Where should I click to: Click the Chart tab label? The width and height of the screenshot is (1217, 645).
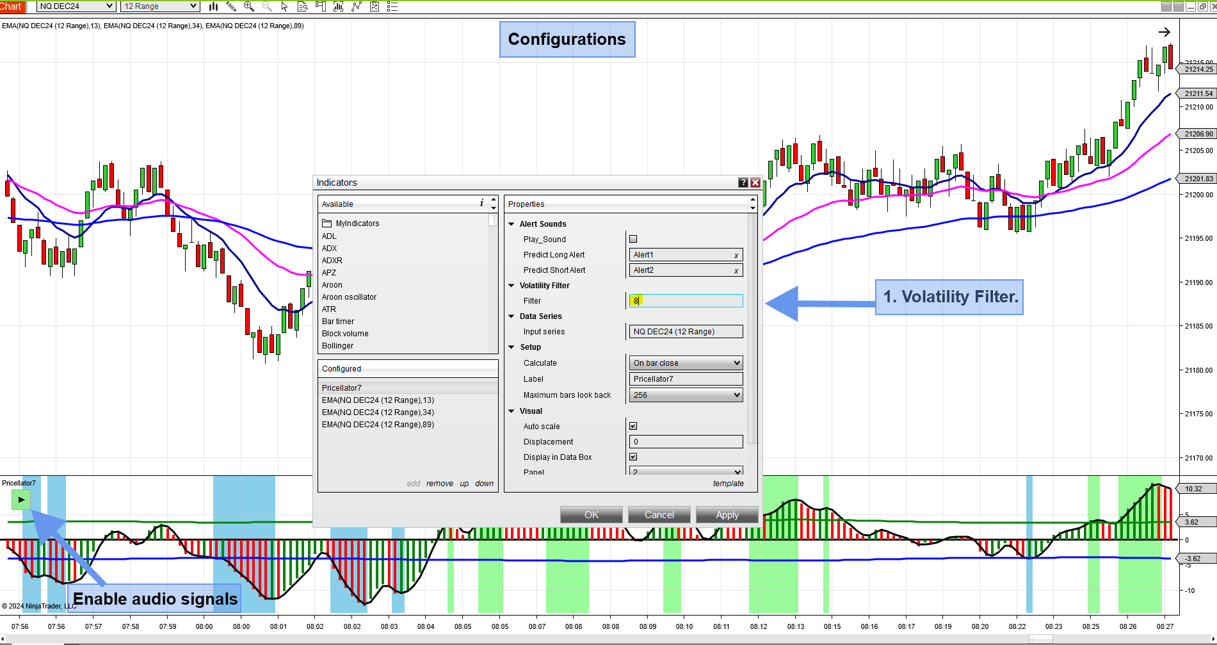tap(12, 6)
